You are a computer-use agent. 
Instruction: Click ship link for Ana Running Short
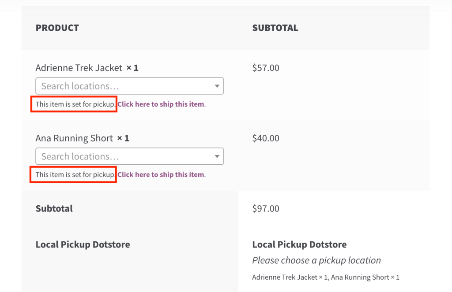pyautogui.click(x=161, y=175)
